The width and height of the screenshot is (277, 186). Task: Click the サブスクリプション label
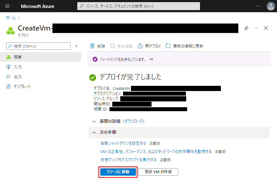[107, 93]
